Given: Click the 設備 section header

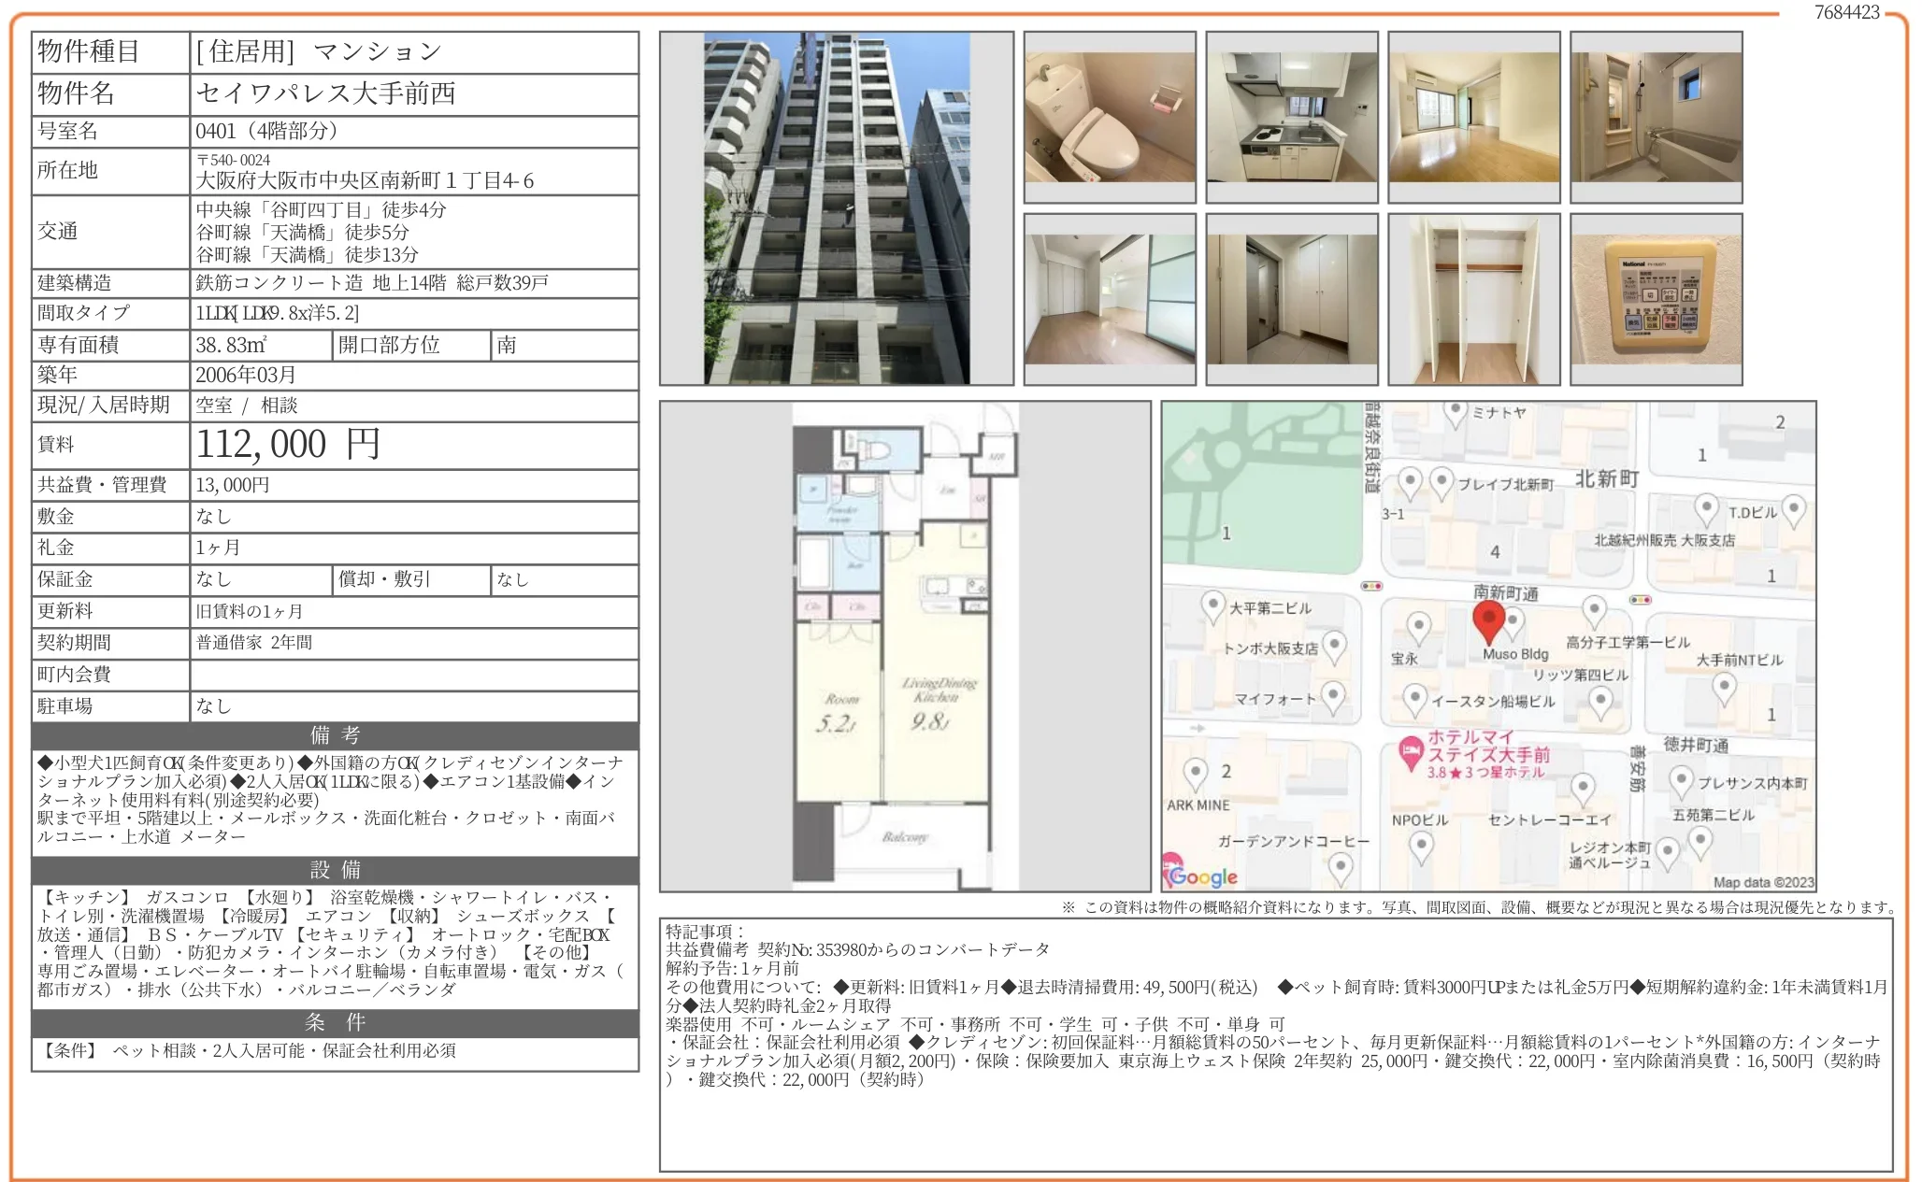Looking at the screenshot, I should pos(335,870).
